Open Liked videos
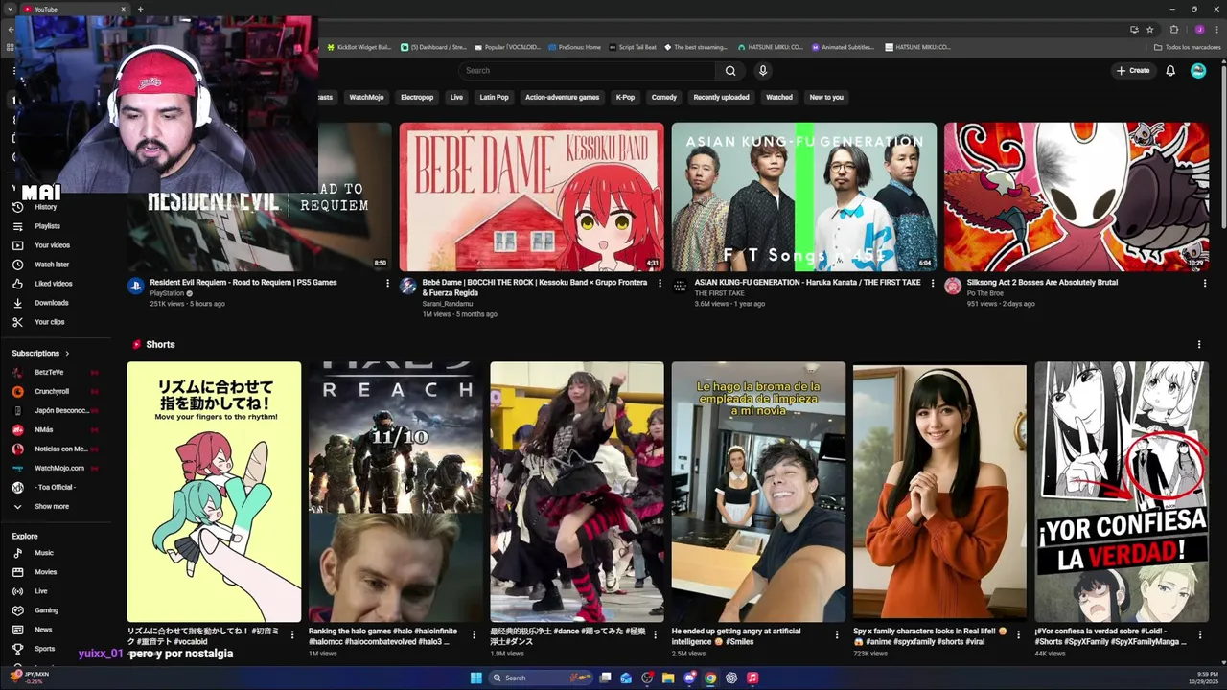Image resolution: width=1227 pixels, height=690 pixels. [x=53, y=284]
